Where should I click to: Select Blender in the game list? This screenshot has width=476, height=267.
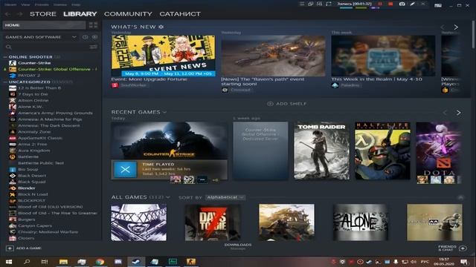pyautogui.click(x=27, y=188)
